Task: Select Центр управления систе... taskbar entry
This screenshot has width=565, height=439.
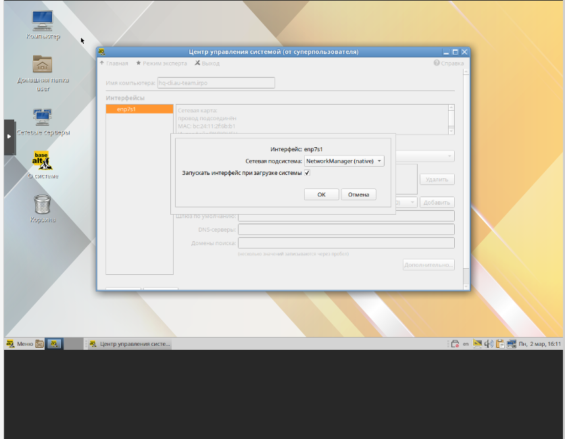Action: pos(130,344)
